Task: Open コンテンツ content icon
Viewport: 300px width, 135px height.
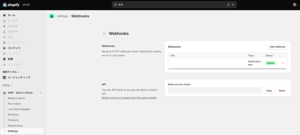Action: pos(4,48)
